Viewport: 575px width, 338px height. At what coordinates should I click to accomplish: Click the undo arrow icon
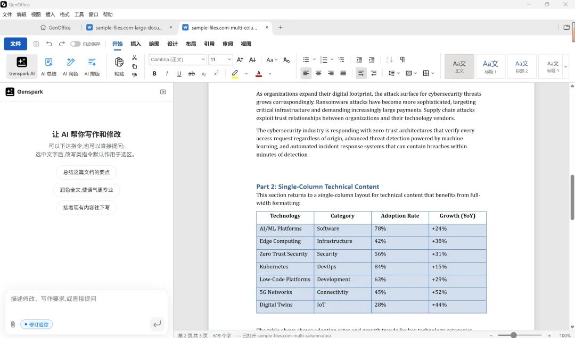point(49,44)
